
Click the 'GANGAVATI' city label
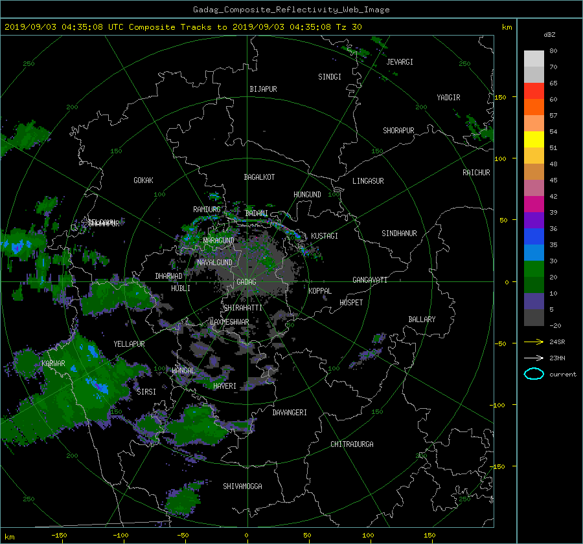[370, 280]
